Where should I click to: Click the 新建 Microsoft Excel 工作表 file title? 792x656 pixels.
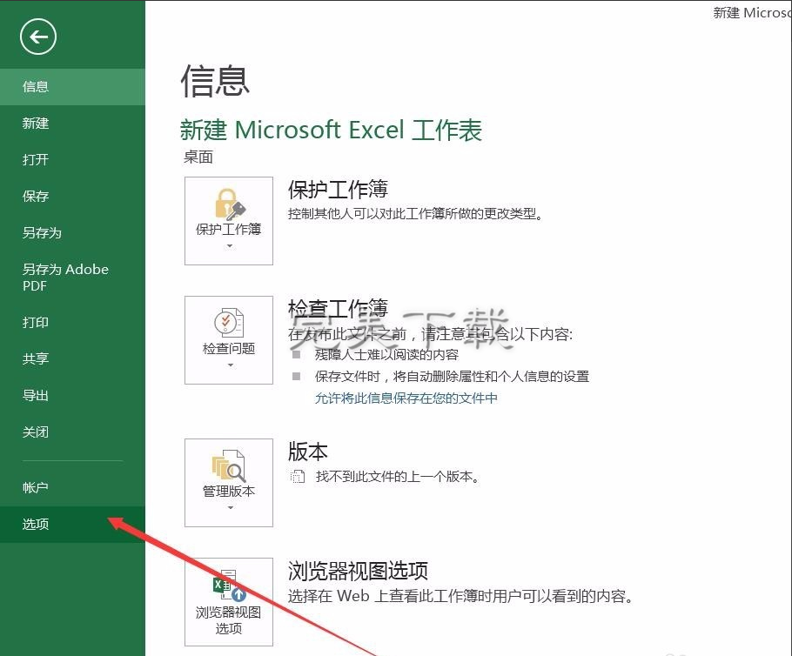(x=332, y=130)
